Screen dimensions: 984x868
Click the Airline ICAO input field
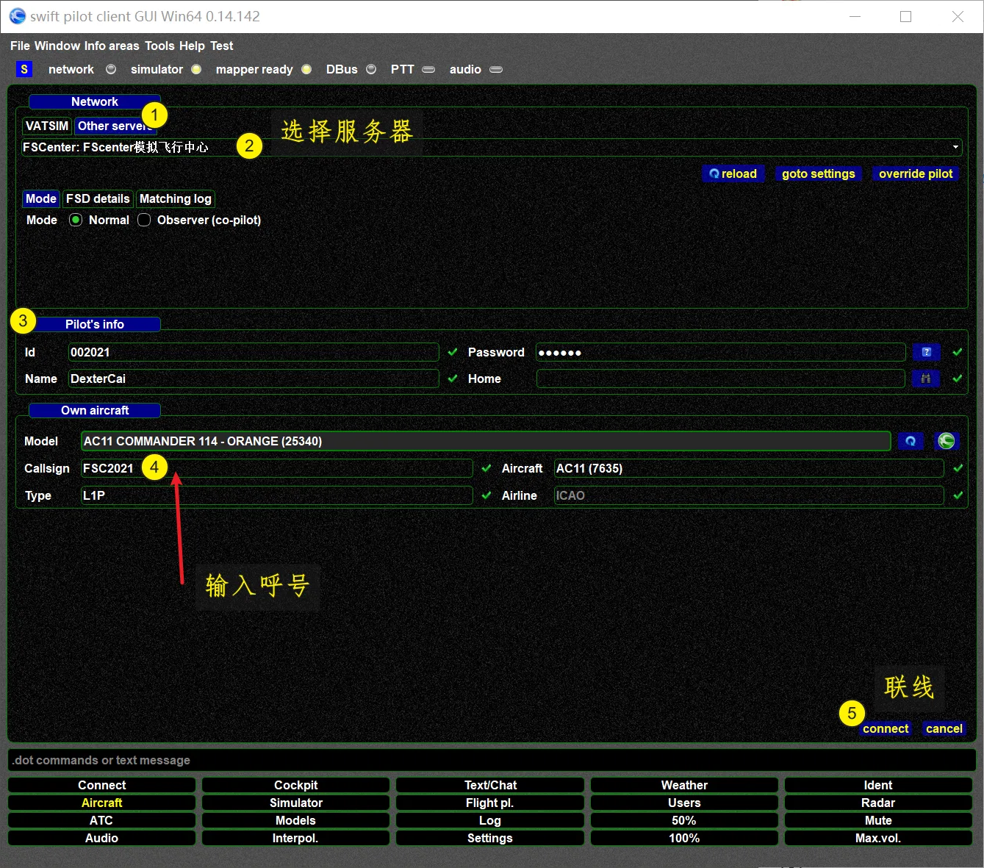(749, 495)
